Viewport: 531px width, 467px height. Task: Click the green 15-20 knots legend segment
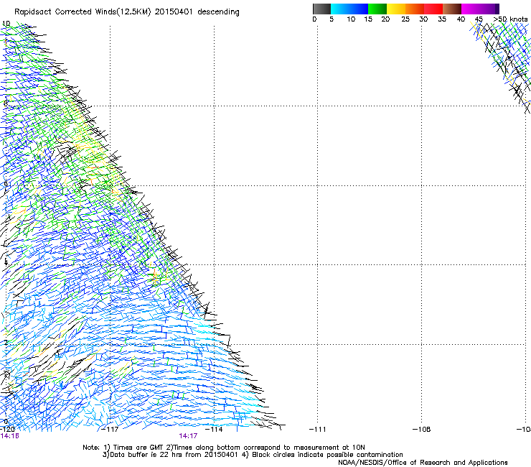coord(377,9)
